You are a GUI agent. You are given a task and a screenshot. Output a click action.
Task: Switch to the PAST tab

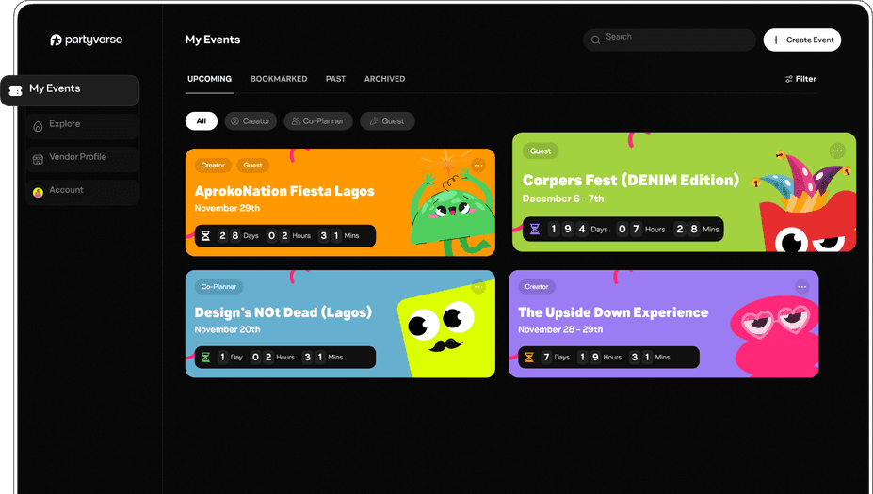(335, 79)
